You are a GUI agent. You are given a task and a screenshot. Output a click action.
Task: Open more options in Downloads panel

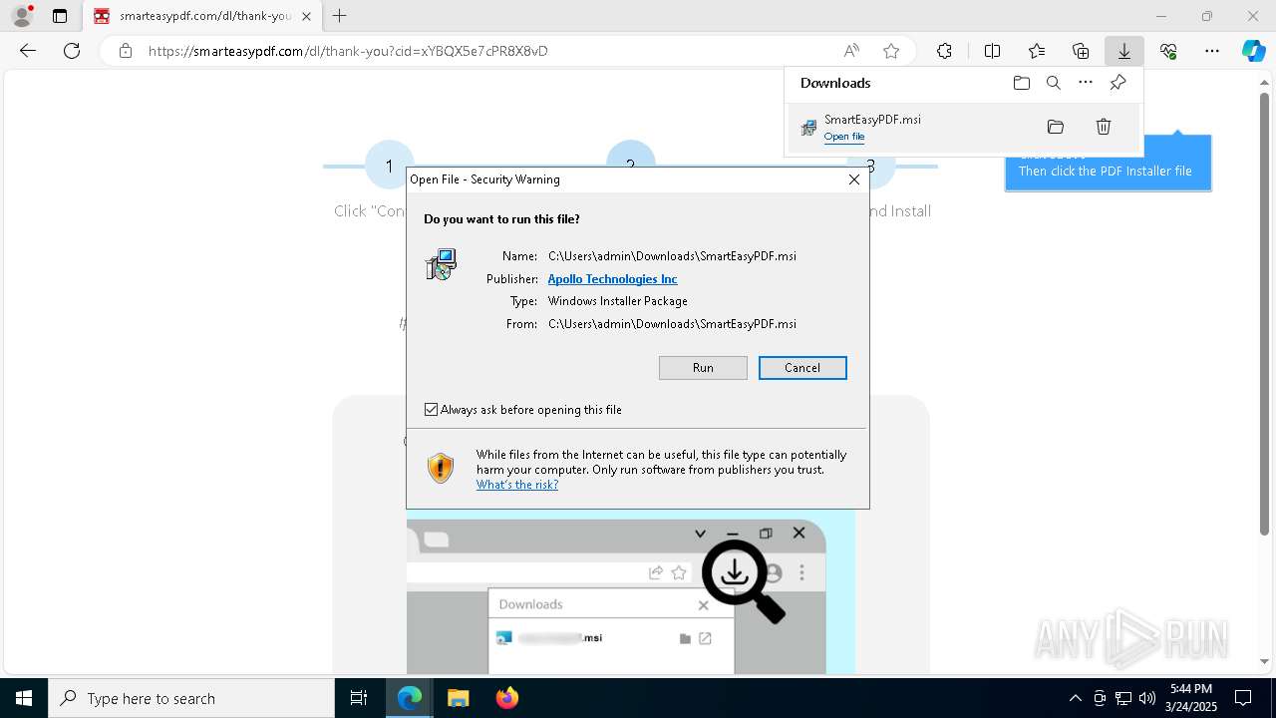(x=1086, y=83)
